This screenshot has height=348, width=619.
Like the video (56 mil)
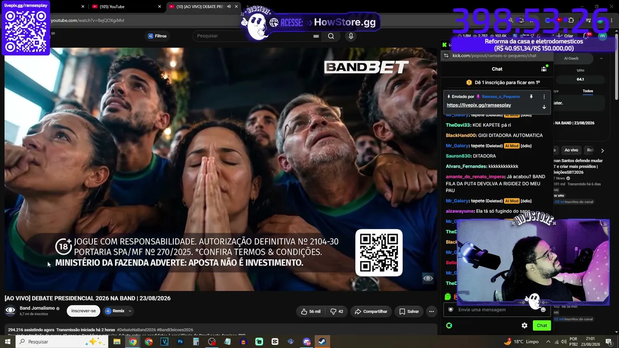310,312
